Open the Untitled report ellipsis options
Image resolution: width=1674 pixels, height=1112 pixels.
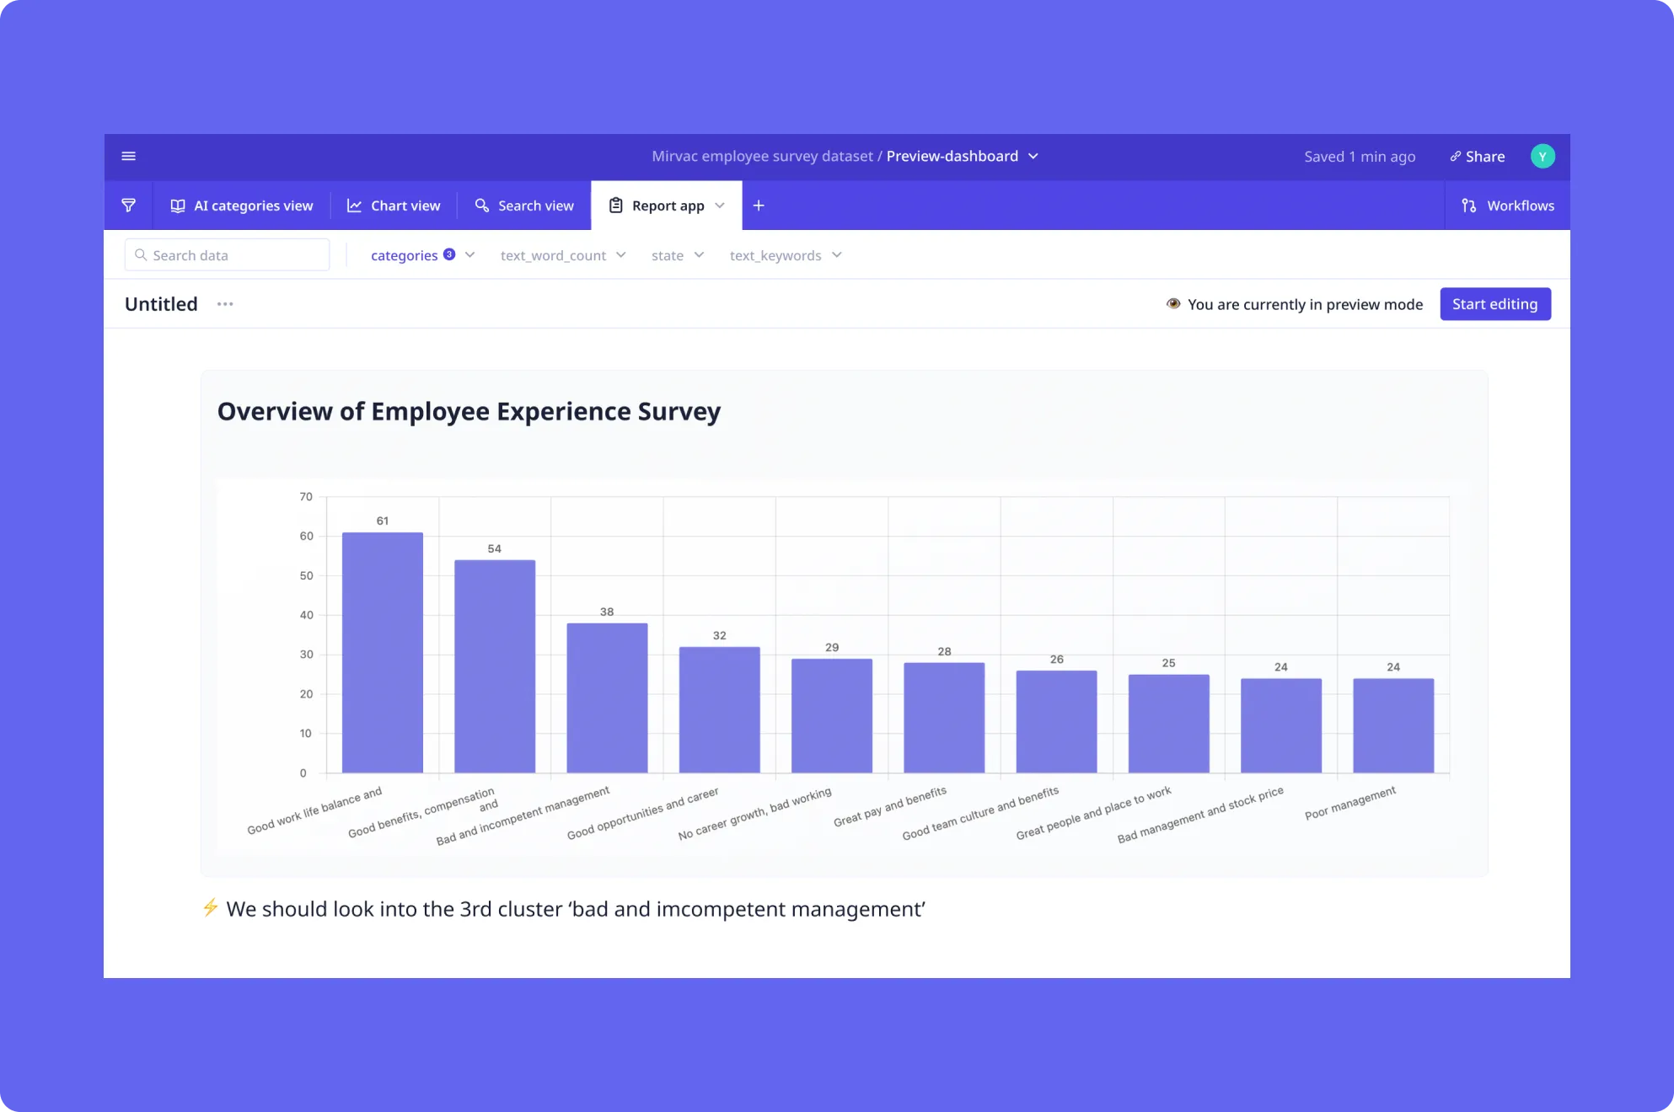pos(225,304)
